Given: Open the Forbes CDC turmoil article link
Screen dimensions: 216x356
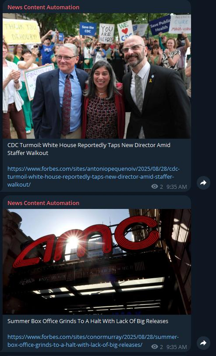Looking at the screenshot, I should [x=93, y=176].
